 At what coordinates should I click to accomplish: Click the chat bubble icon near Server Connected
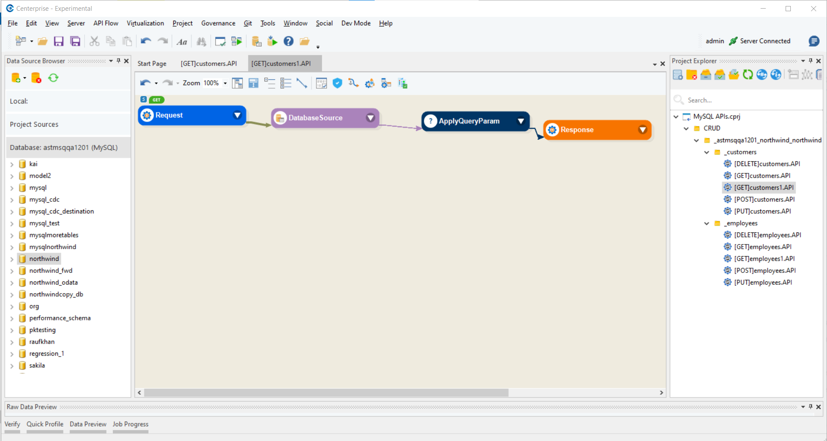814,41
